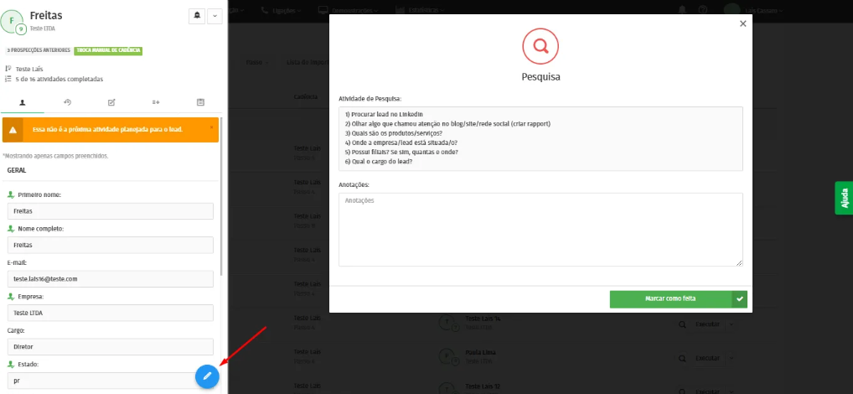853x394 pixels.
Task: Click lead name Paula Lima in list
Action: tap(480, 352)
